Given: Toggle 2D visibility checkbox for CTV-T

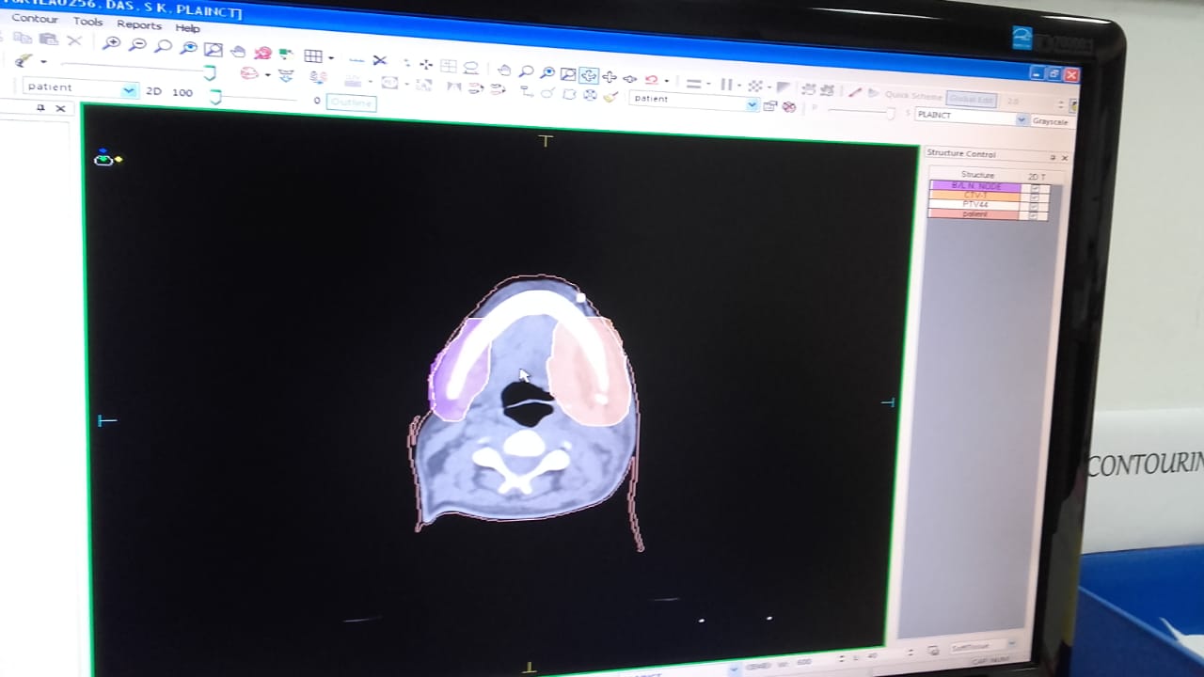Looking at the screenshot, I should point(1035,197).
